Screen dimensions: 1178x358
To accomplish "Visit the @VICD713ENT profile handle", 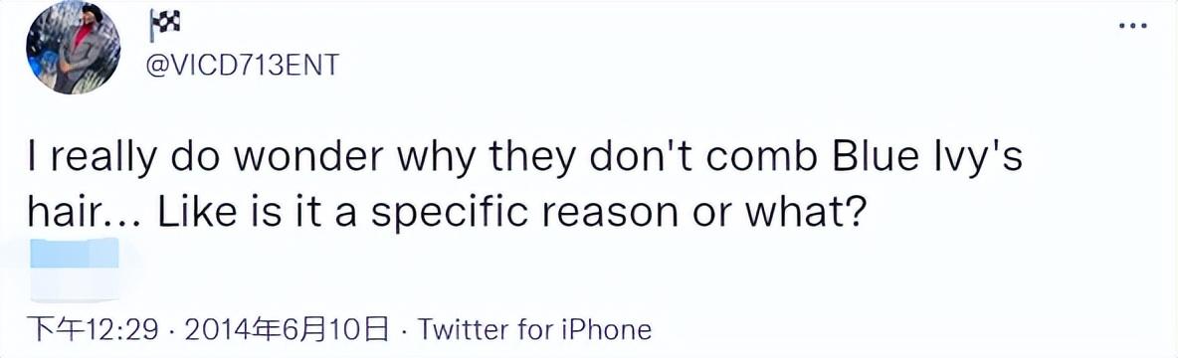I will (x=241, y=66).
